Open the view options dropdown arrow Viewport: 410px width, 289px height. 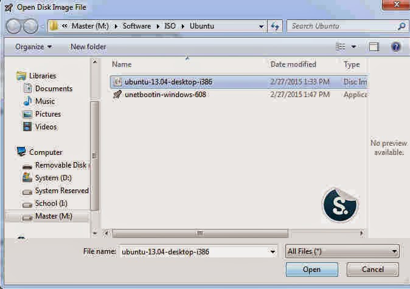coord(353,47)
